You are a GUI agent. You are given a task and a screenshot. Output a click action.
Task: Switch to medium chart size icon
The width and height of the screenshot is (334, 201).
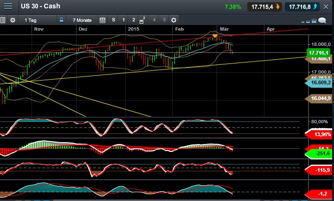[308, 22]
